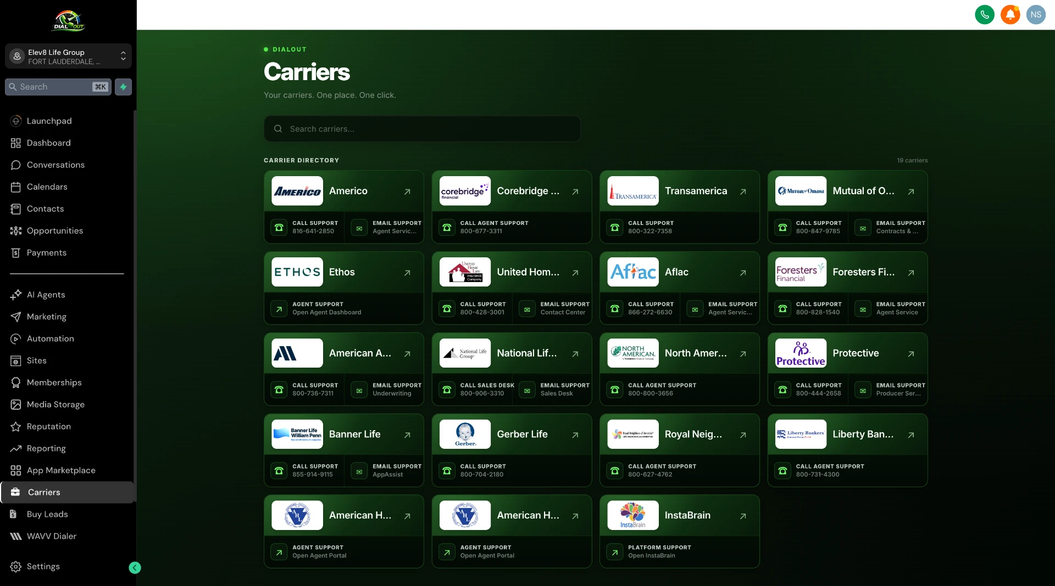Open the NS user avatar menu

pos(1036,15)
